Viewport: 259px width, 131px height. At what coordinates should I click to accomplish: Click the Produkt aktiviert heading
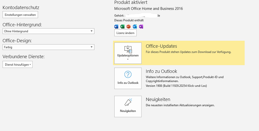131,2
